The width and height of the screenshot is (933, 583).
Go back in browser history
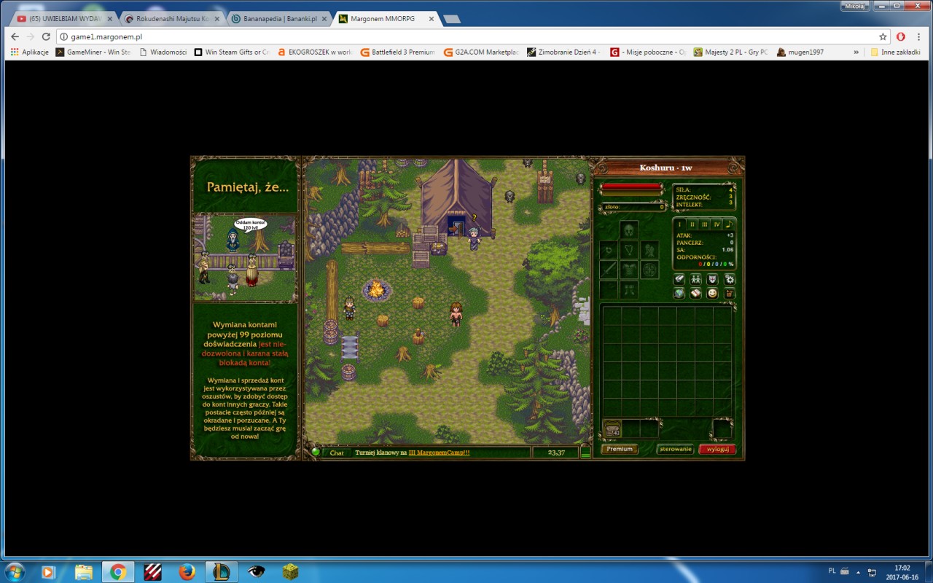15,36
